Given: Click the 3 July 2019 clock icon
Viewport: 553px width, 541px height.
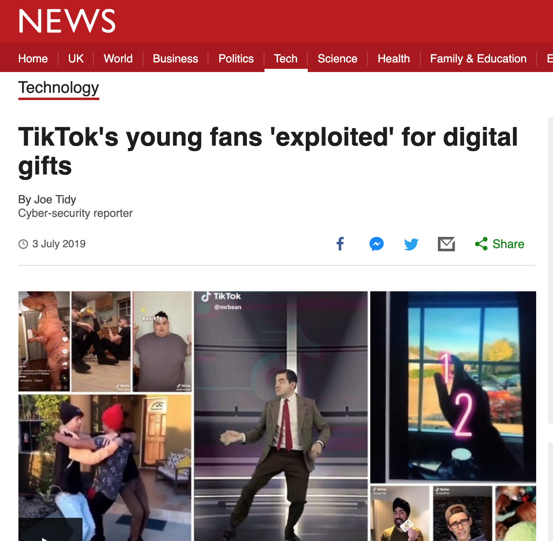Looking at the screenshot, I should tap(23, 244).
